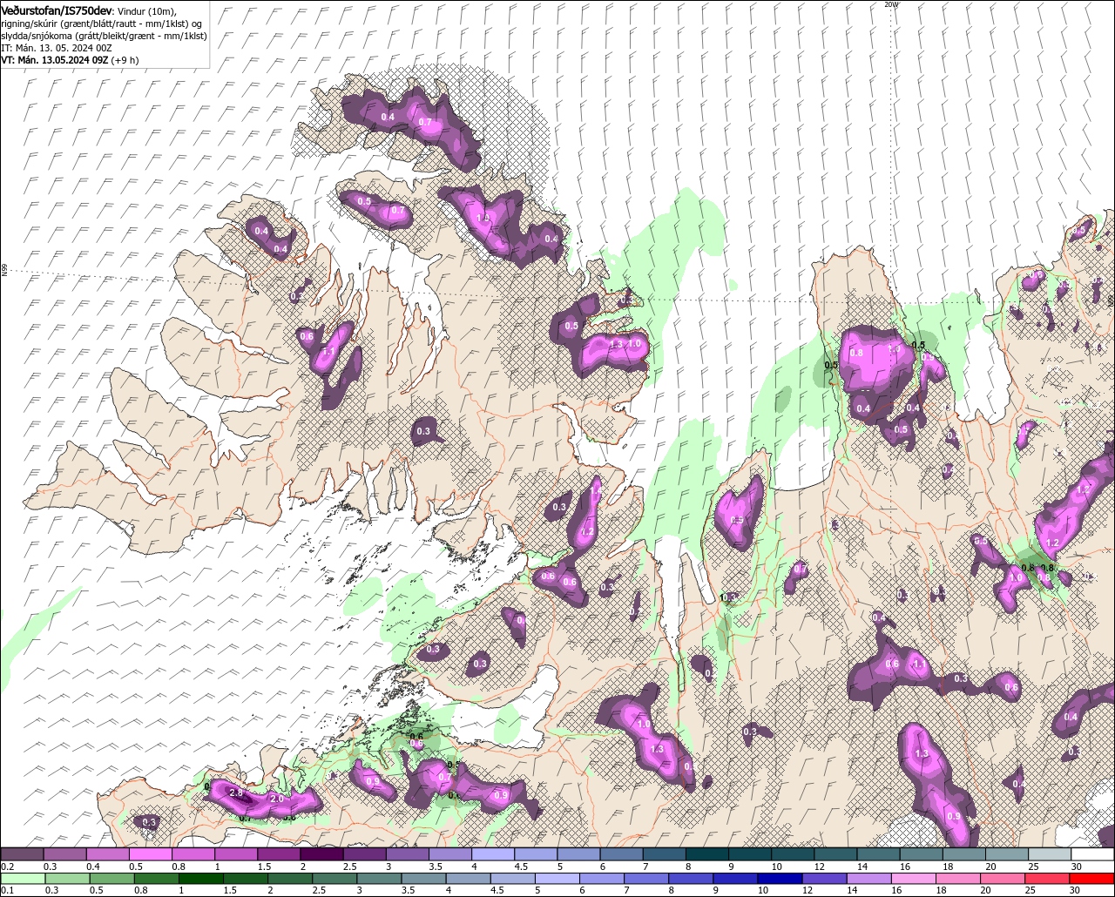
Task: Click the snow legend swatch between 0.2 and 0.3
Action: [23, 854]
